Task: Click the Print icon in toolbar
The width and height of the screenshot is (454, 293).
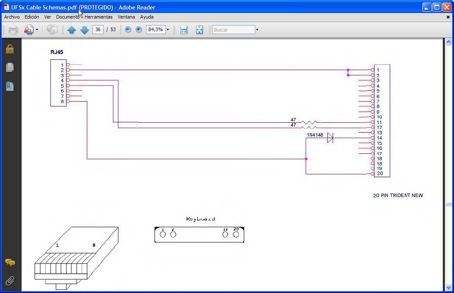Action: (x=13, y=29)
